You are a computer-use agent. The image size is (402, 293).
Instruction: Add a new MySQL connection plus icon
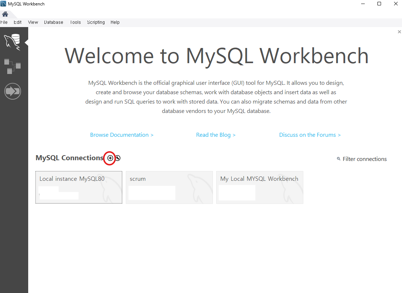(110, 158)
